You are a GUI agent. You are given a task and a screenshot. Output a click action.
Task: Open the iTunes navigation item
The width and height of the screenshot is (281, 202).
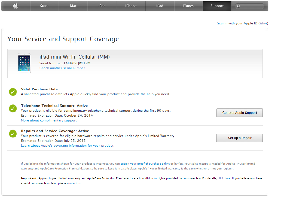click(188, 6)
